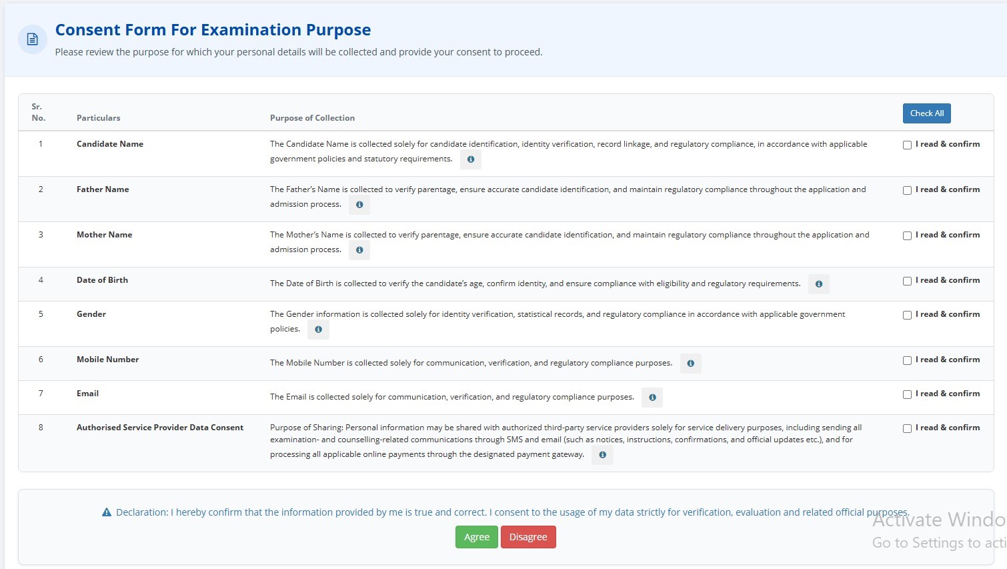Viewport: 1007px width, 569px height.
Task: Open info icon for Service Provider Data Consent
Action: pos(602,455)
